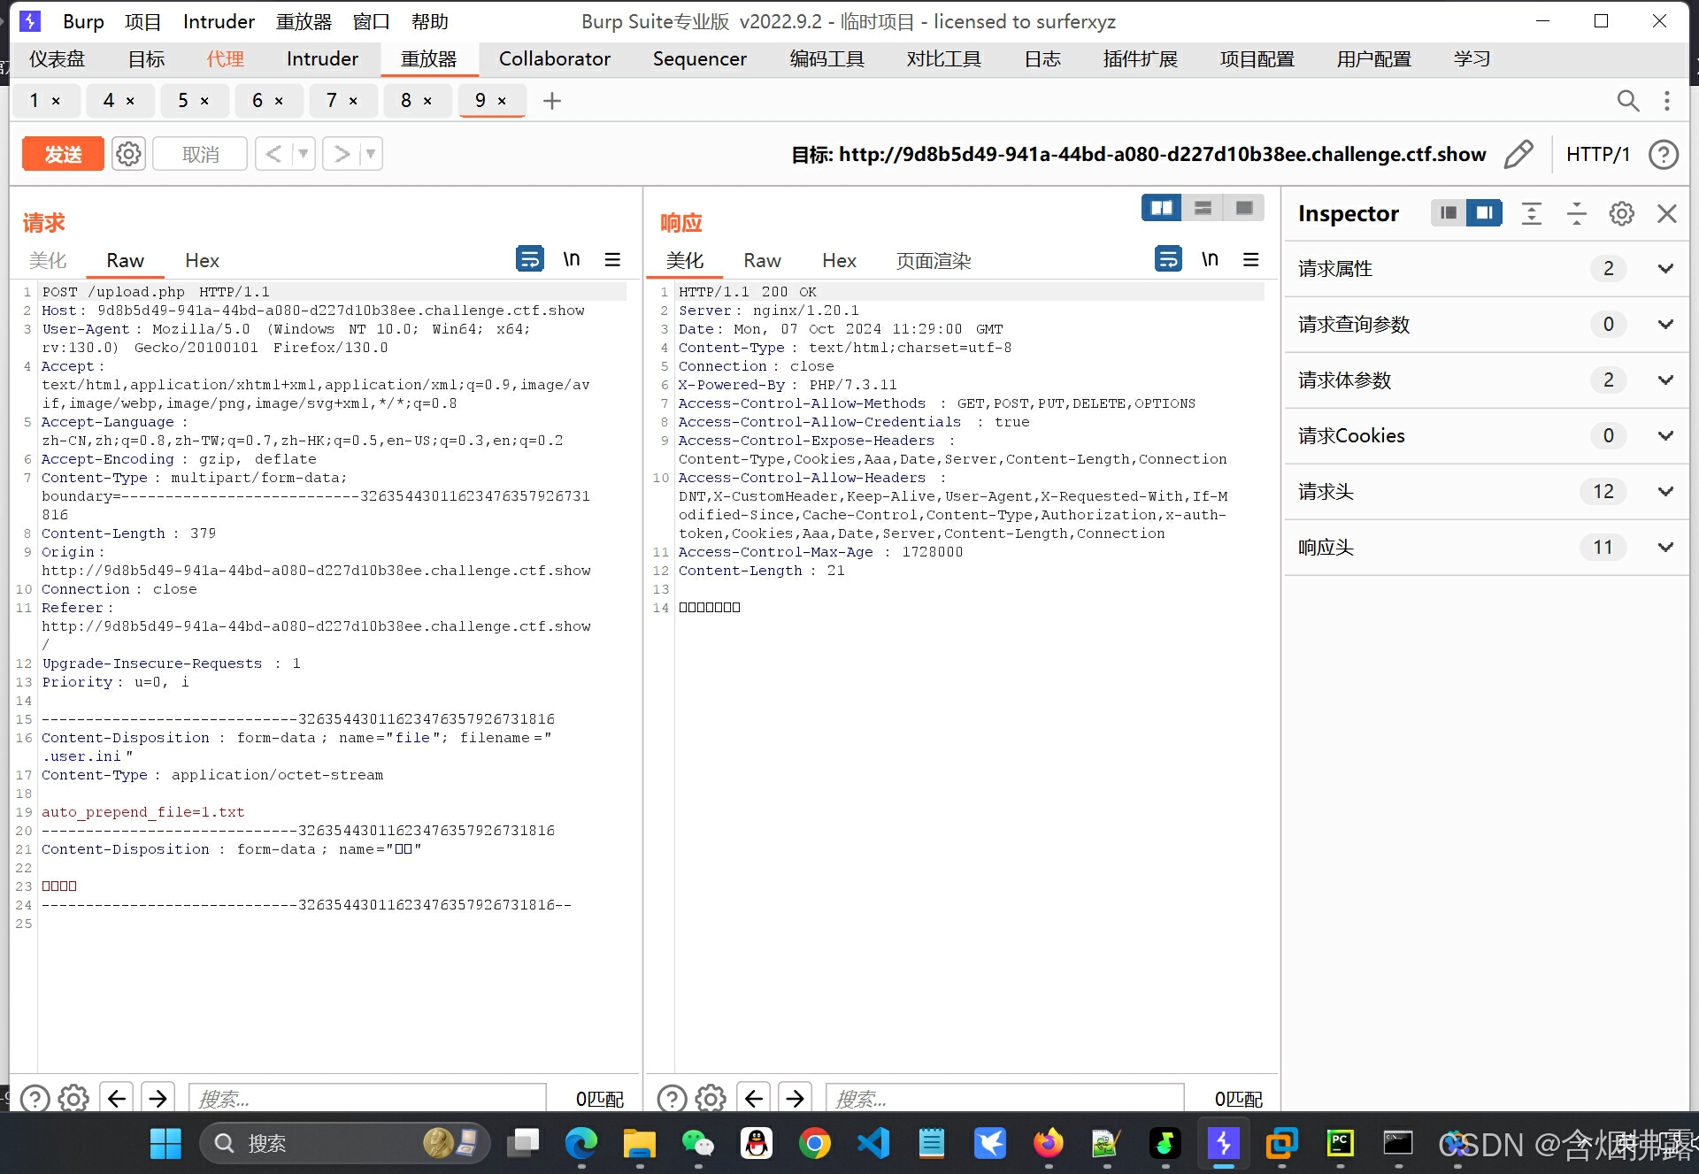
Task: Click the response search input field
Action: pyautogui.click(x=1004, y=1099)
